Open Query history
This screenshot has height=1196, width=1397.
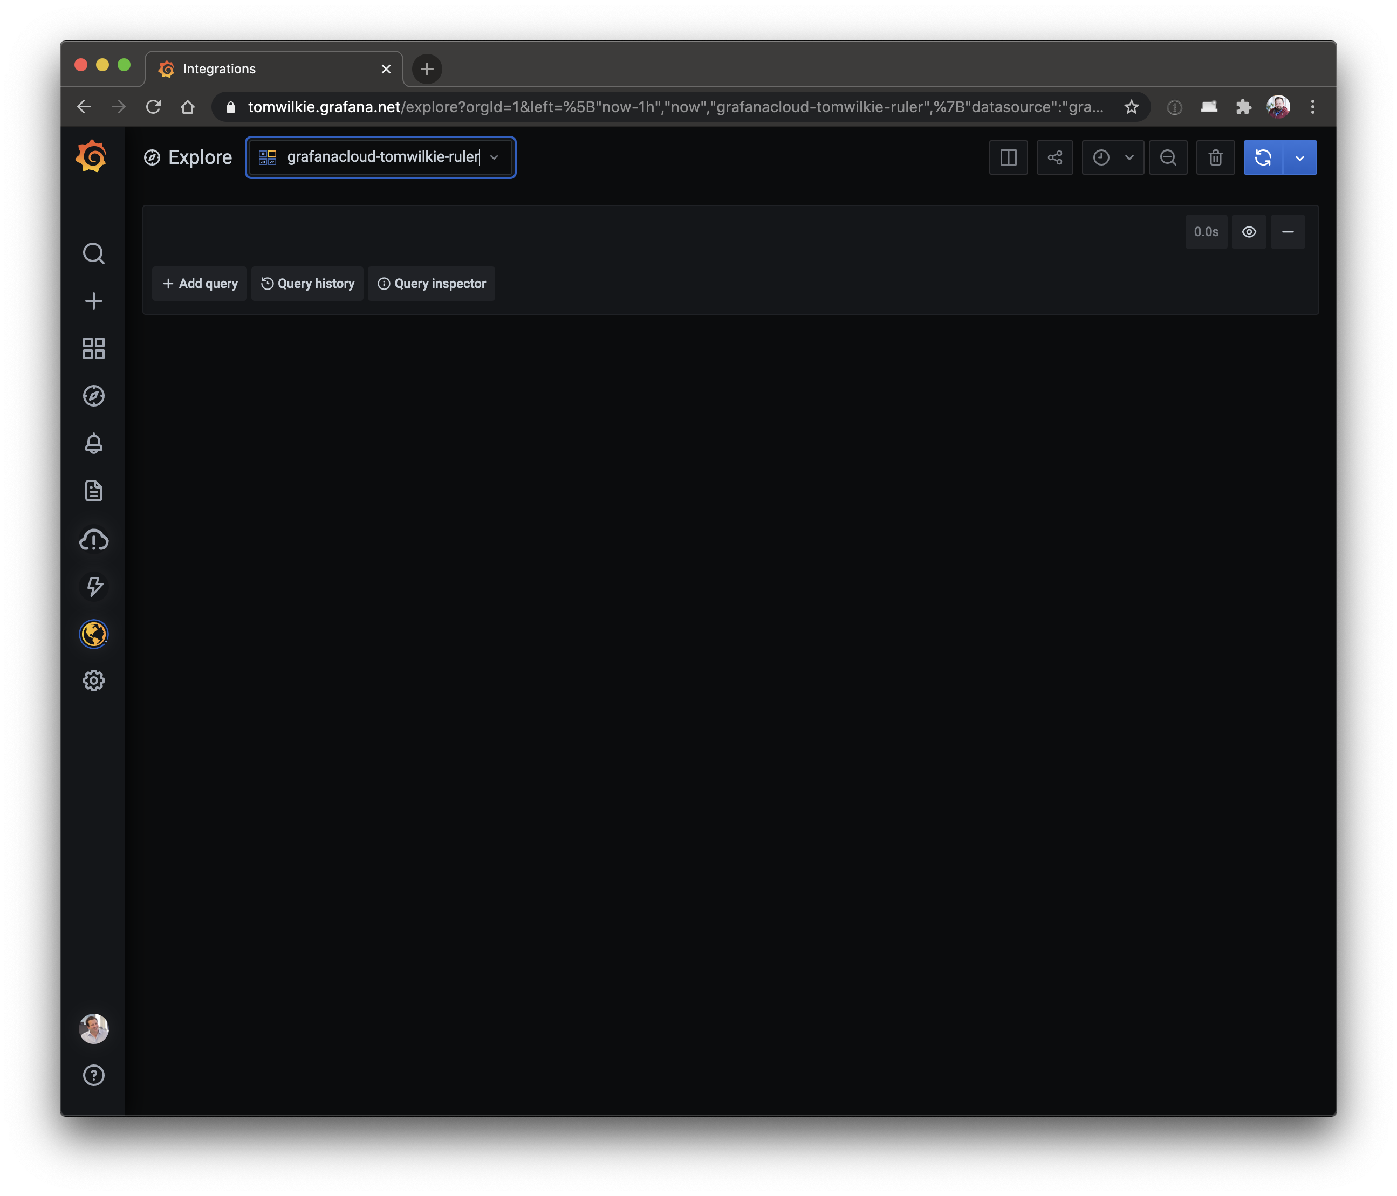307,284
